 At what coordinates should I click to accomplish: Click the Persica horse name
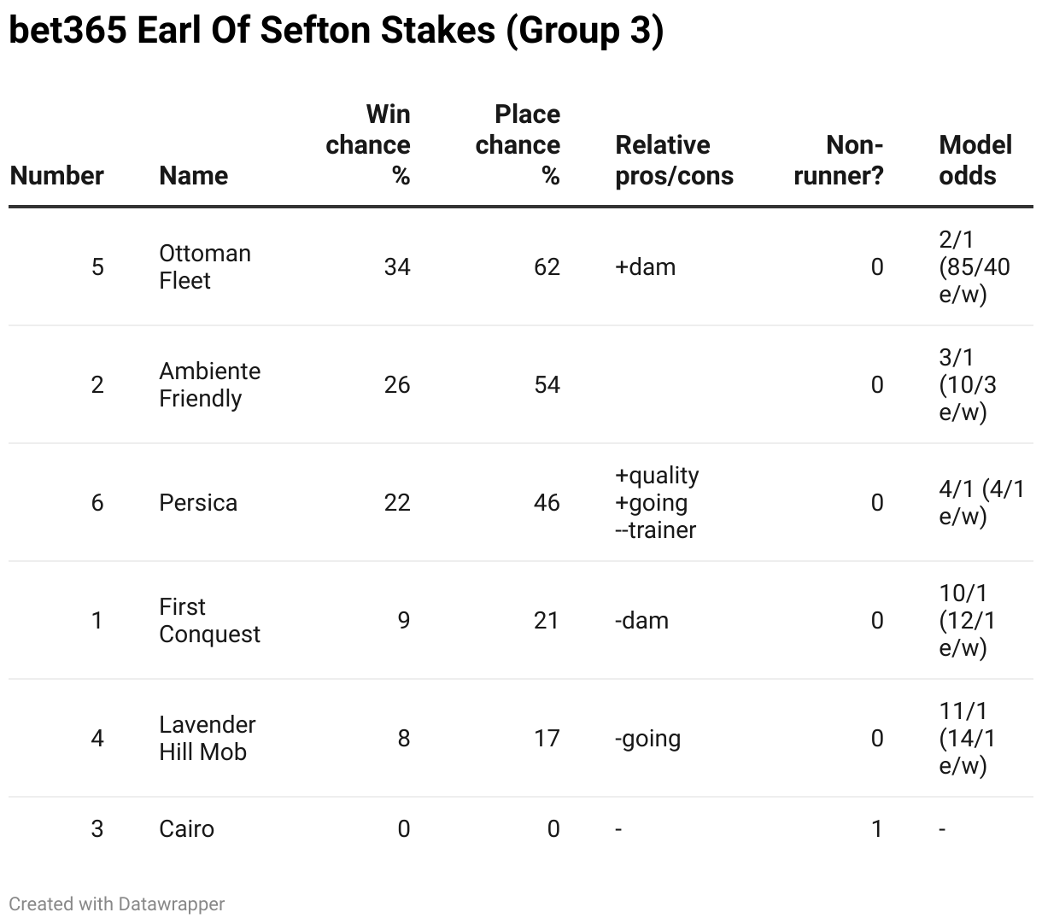pyautogui.click(x=198, y=502)
